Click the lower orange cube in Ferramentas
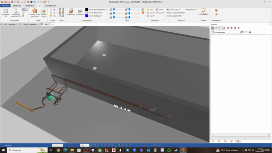 (216, 14)
